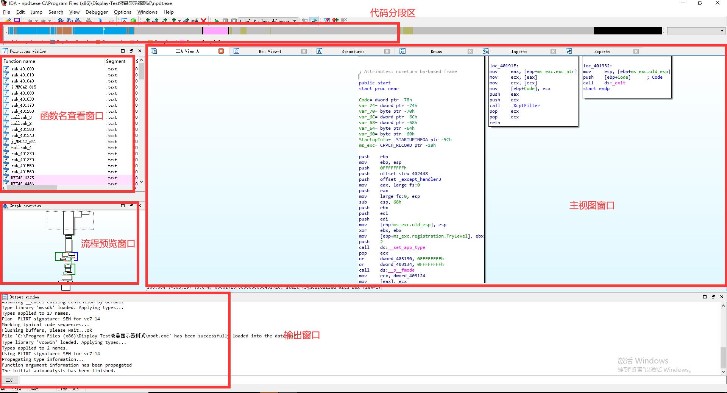Click the first binoculars search icon
727x393 pixels.
[x=61, y=21]
